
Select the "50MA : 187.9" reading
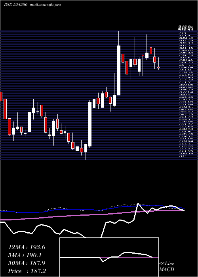tap(27, 263)
